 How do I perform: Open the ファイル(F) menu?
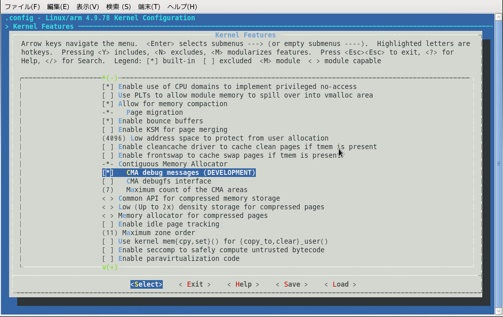pos(22,7)
